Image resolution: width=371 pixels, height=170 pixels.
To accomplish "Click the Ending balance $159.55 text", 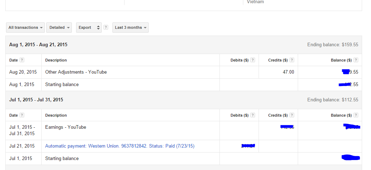I will [x=333, y=45].
